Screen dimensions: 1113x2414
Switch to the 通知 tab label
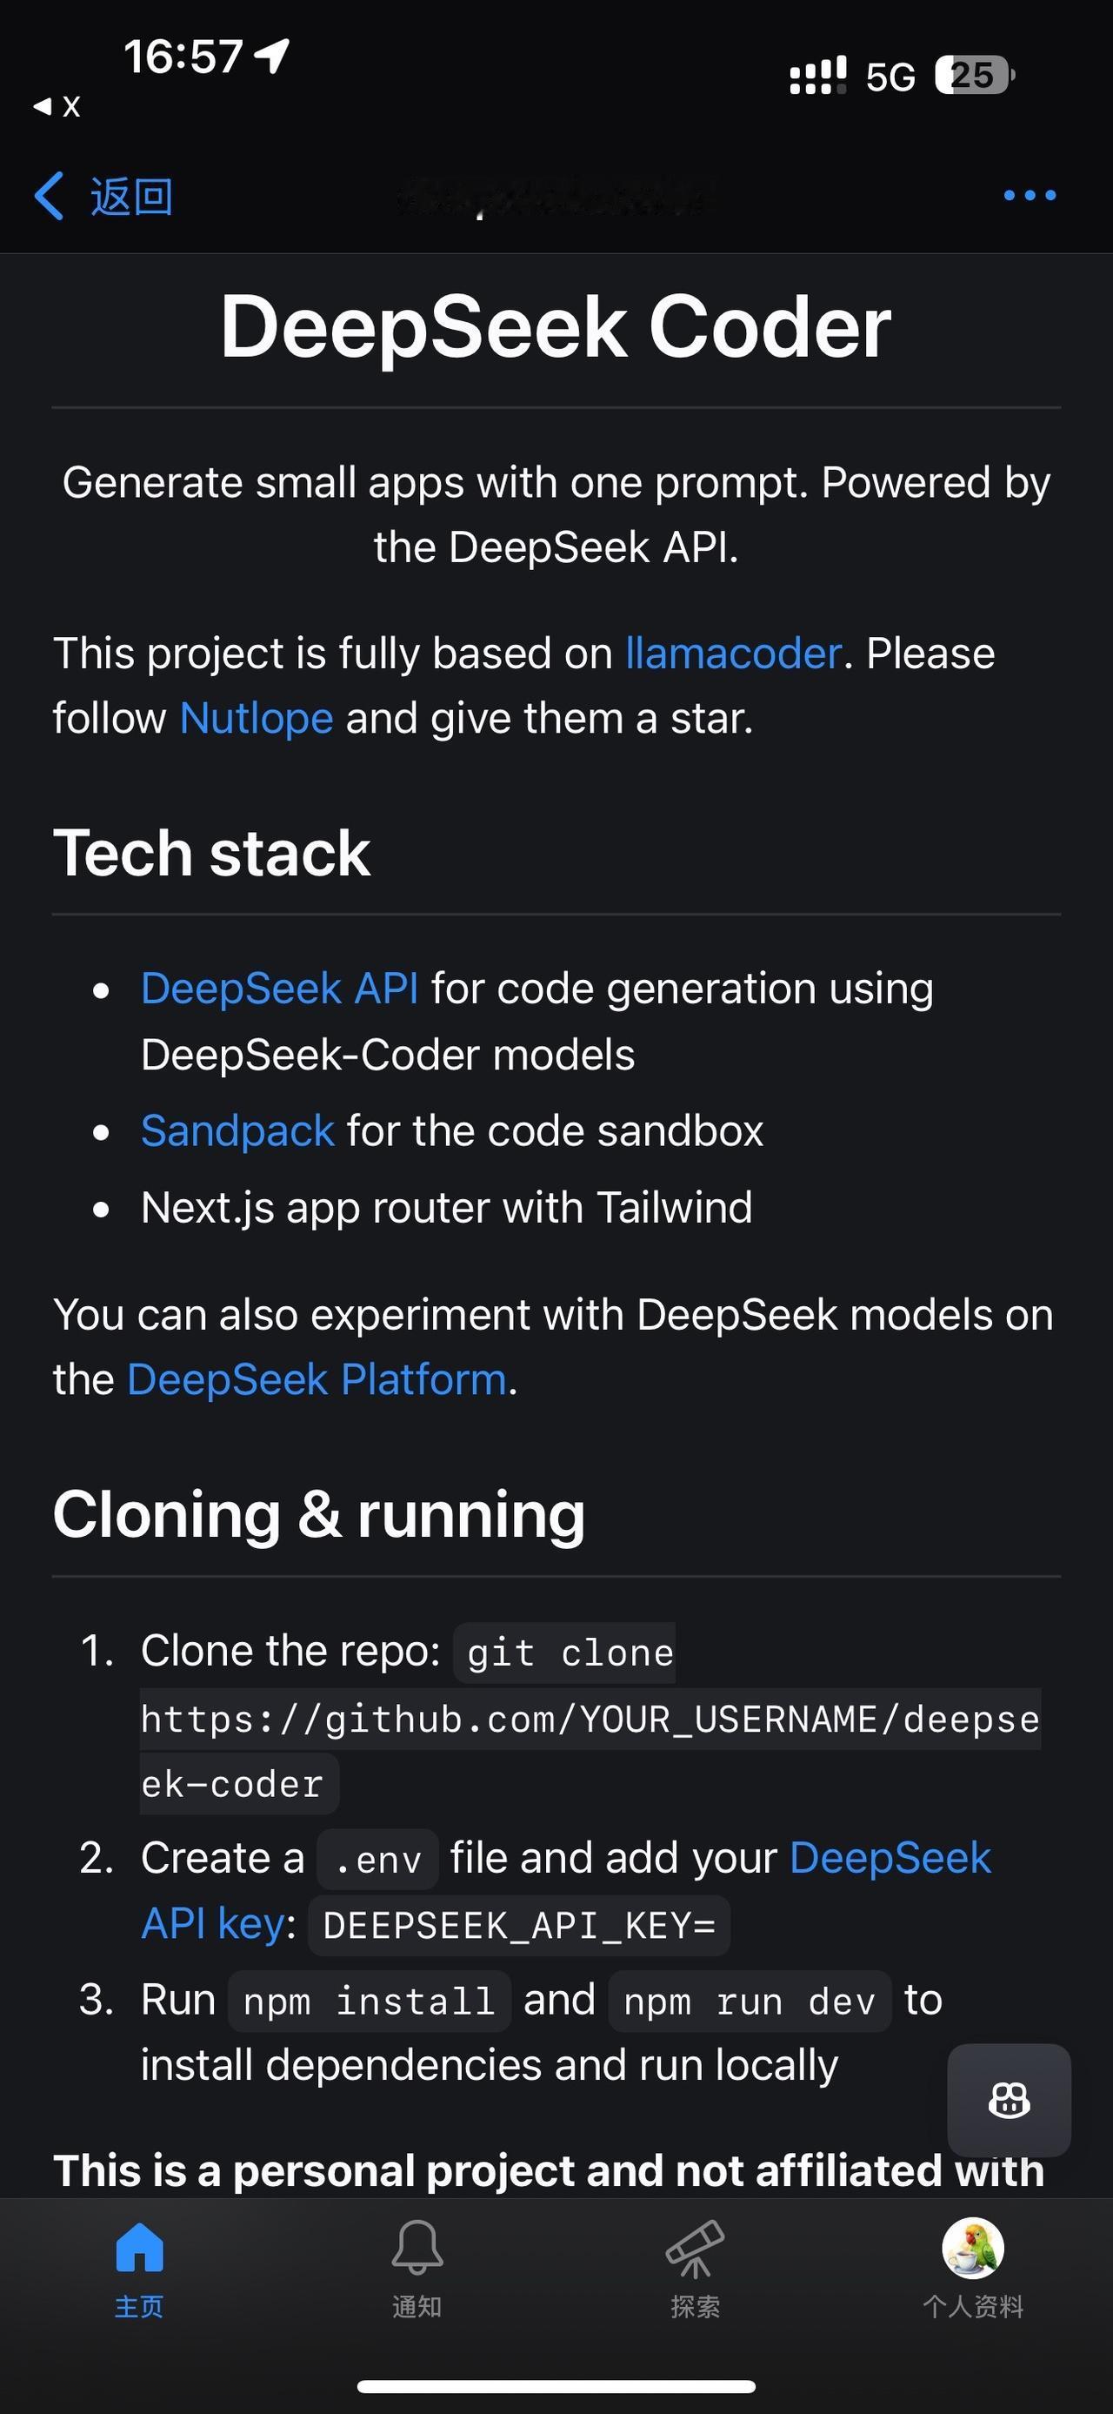coord(417,2306)
